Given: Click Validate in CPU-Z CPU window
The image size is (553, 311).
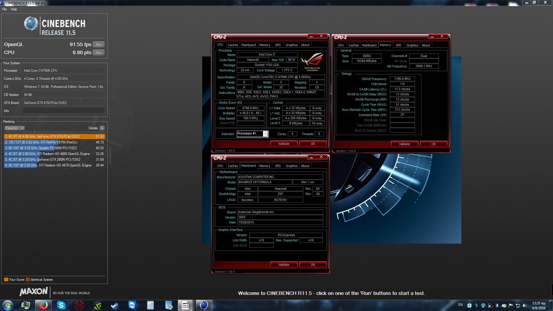Looking at the screenshot, I should pyautogui.click(x=284, y=144).
